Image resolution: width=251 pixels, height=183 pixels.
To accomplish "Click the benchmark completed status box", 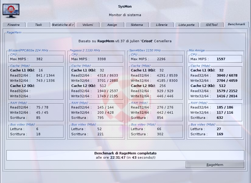I will (x=125, y=155).
